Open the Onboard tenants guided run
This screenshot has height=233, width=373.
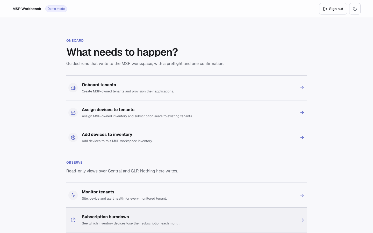tap(187, 88)
